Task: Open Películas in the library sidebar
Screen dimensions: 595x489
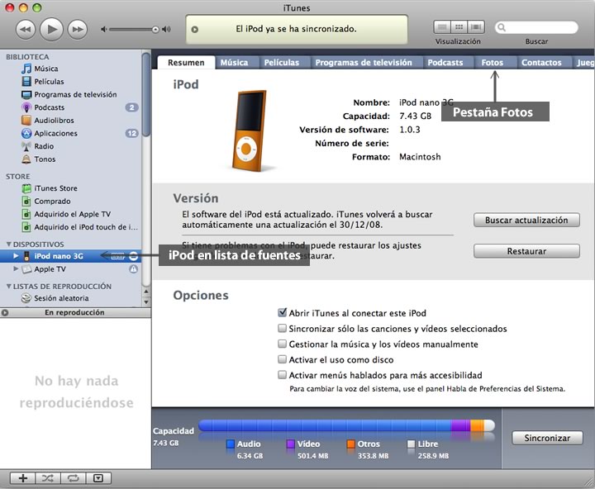Action: click(49, 82)
